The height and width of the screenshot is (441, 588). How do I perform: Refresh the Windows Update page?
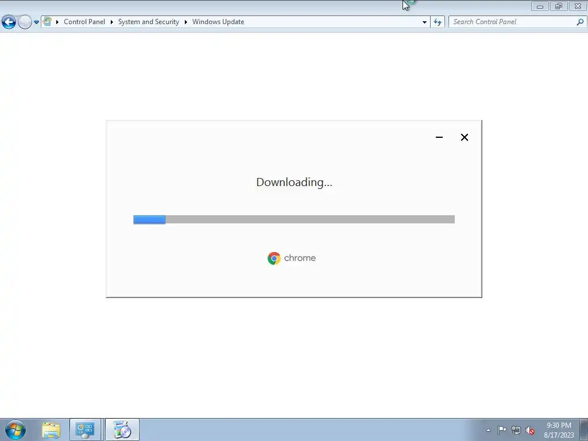(438, 22)
